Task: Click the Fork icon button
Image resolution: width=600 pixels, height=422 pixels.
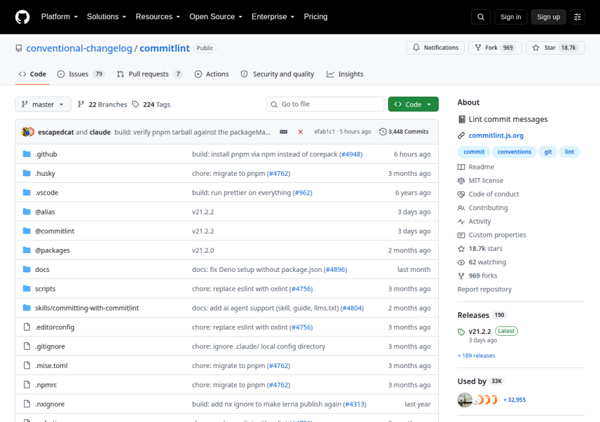Action: coord(495,47)
